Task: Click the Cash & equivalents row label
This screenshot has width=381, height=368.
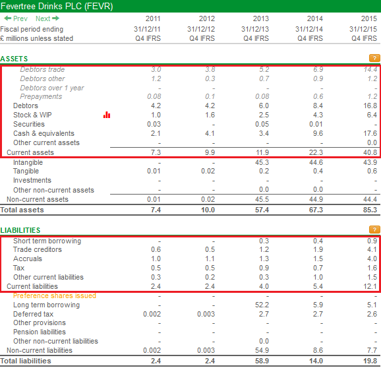Action: [x=44, y=133]
